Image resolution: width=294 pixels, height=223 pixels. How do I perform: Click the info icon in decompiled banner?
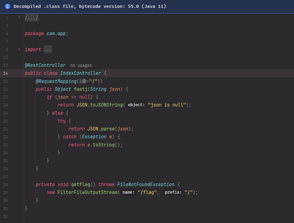pyautogui.click(x=8, y=6)
